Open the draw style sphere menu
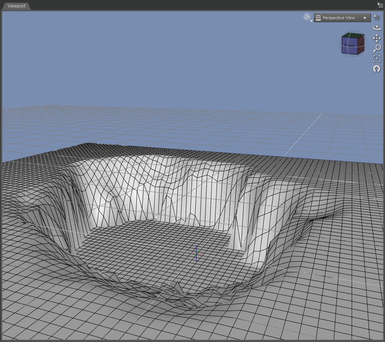 point(308,17)
